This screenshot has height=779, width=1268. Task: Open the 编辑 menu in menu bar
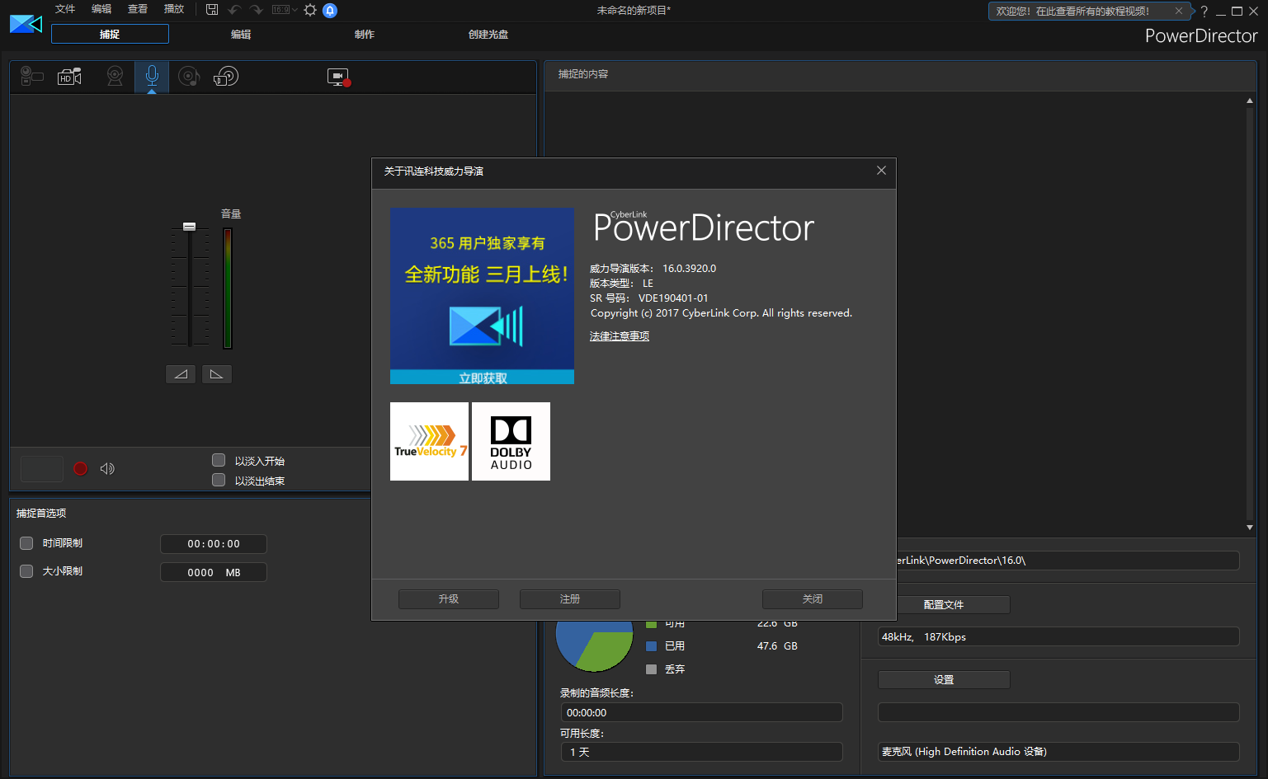[x=101, y=9]
